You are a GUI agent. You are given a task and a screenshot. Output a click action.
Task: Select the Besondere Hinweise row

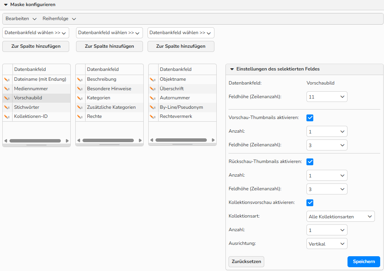[x=109, y=89]
